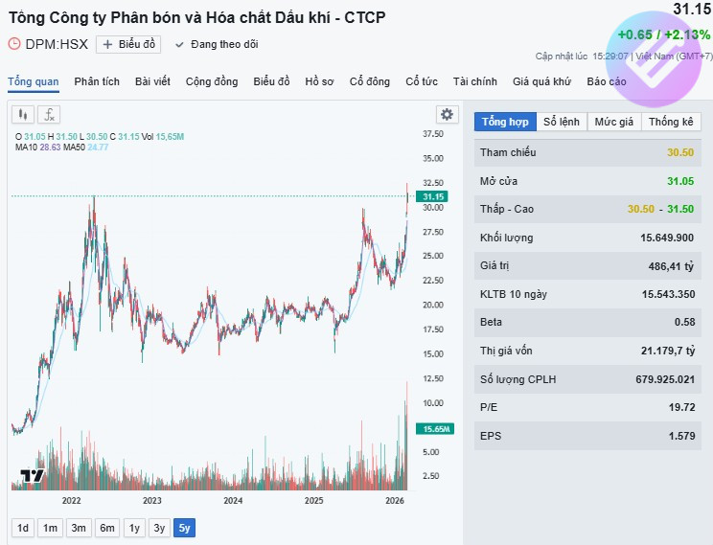Click the TradingView logo on chart

pos(32,476)
